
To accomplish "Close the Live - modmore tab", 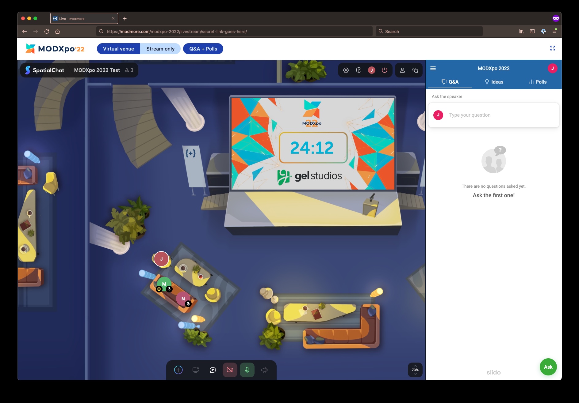I will point(113,18).
